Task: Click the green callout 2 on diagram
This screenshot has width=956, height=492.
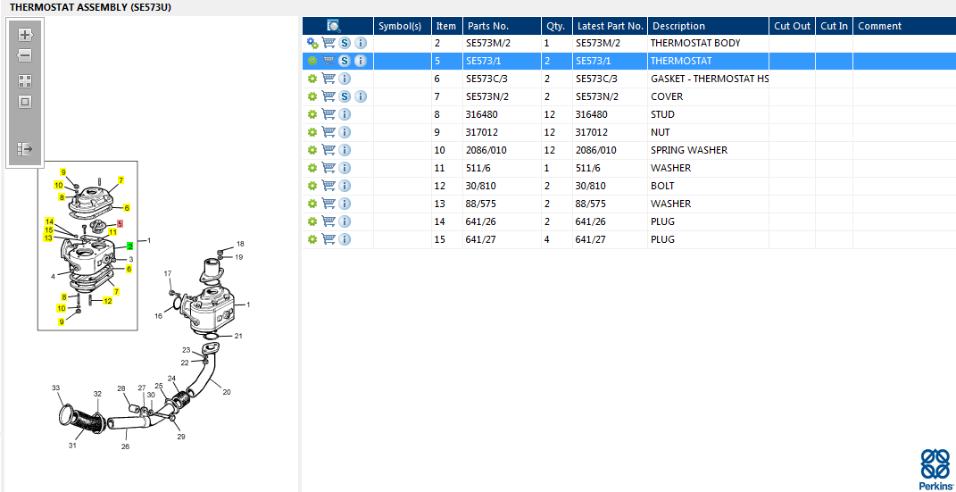Action: [x=130, y=246]
